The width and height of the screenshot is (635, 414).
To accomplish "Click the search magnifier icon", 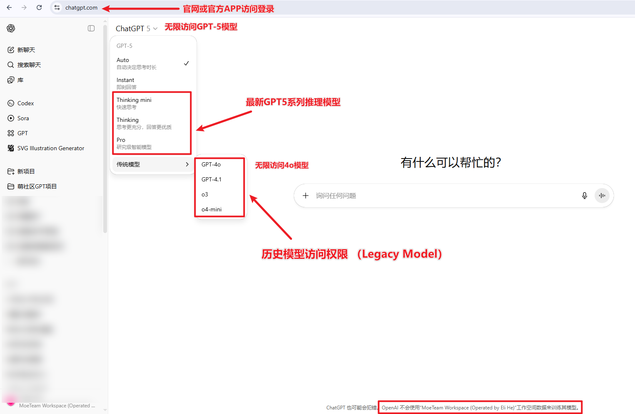I will point(11,65).
